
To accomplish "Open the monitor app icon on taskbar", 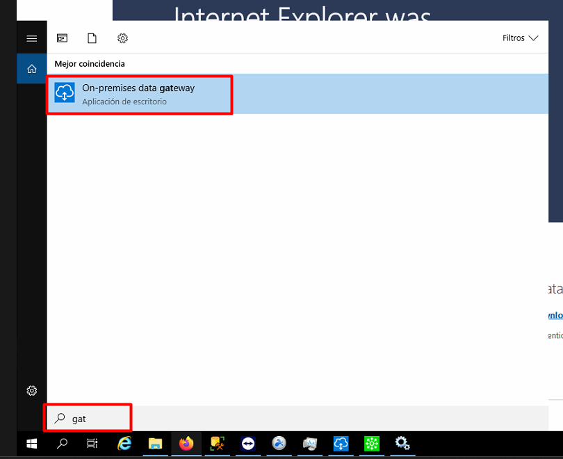I will tap(310, 444).
